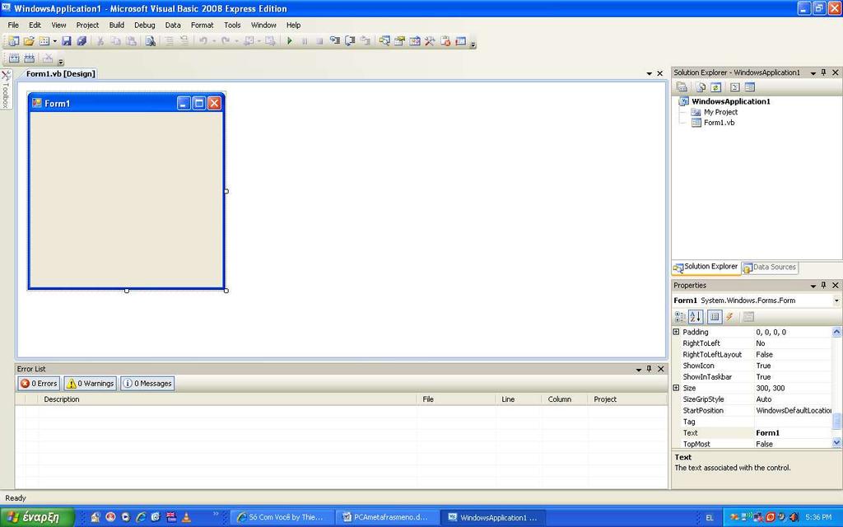Click the Find in Files toolbar icon
This screenshot has height=527, width=843.
tap(150, 41)
